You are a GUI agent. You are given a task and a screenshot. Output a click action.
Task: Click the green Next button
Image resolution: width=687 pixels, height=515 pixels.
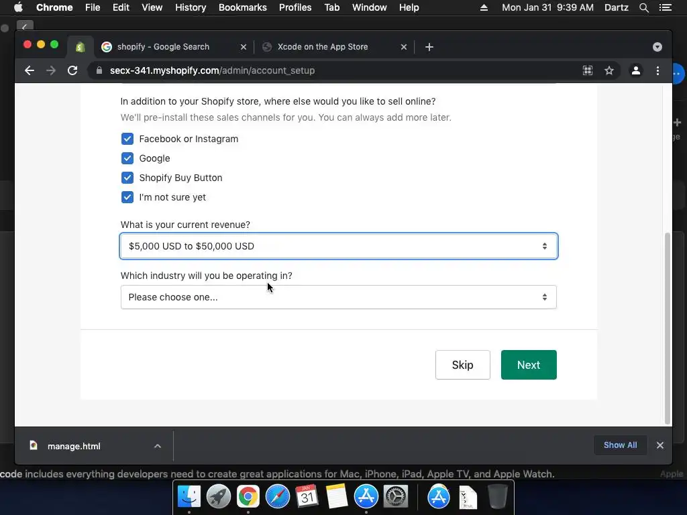(529, 365)
